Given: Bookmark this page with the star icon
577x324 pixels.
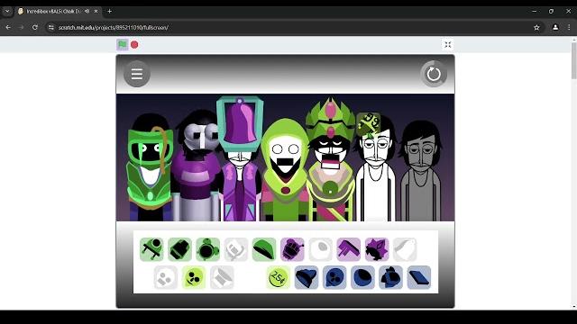Looking at the screenshot, I should [536, 28].
